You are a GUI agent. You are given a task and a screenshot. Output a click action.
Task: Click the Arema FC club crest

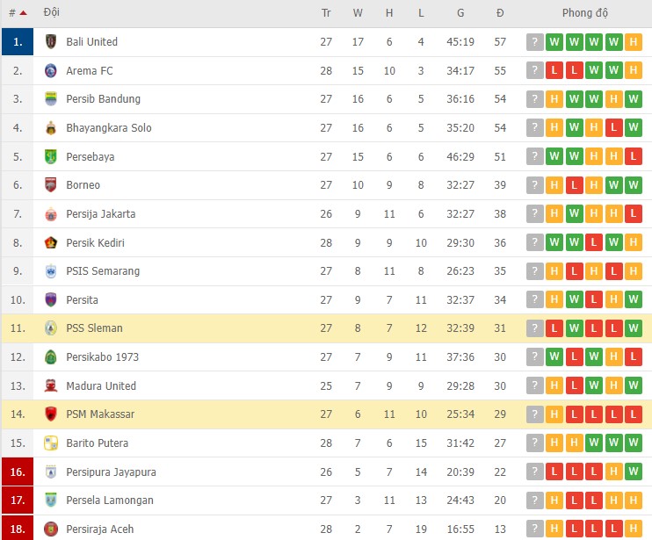(50, 71)
